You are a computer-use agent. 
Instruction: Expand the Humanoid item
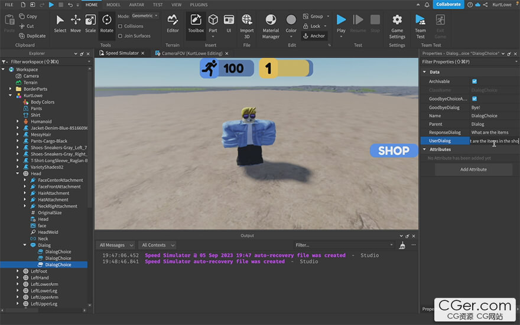click(18, 122)
